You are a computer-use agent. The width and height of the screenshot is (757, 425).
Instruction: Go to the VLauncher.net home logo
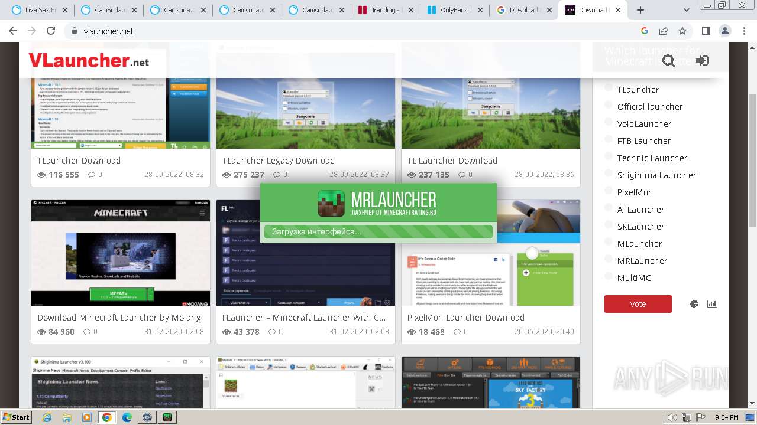[x=89, y=60]
